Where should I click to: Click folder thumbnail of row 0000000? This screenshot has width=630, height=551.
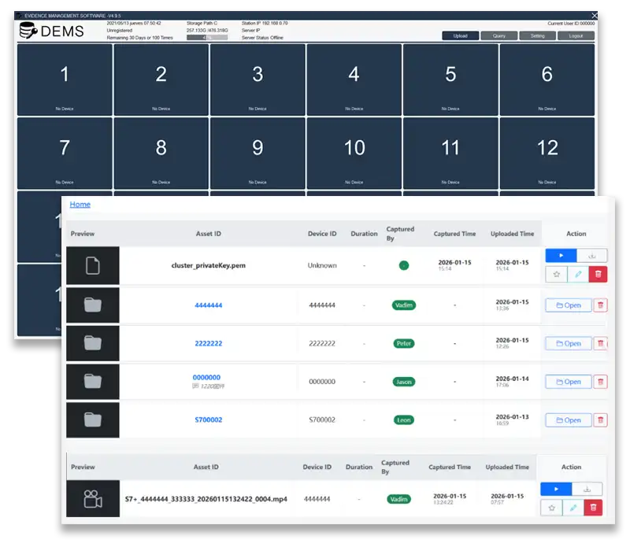[x=93, y=381]
